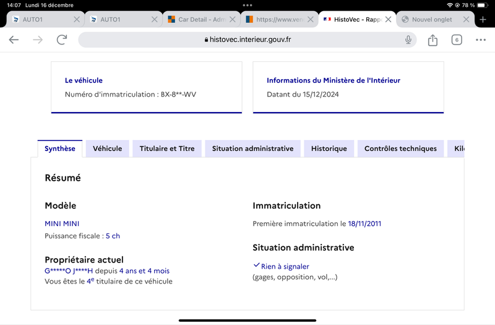Click the gages, opposition, vol note
495x325 pixels.
(295, 277)
